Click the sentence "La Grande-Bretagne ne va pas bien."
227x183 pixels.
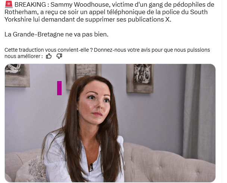[x=56, y=34]
